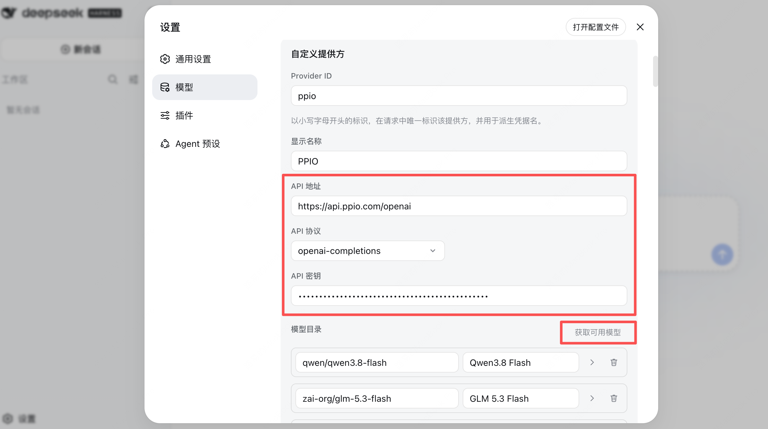Click 打开配置文件 button
This screenshot has width=768, height=429.
(x=596, y=27)
